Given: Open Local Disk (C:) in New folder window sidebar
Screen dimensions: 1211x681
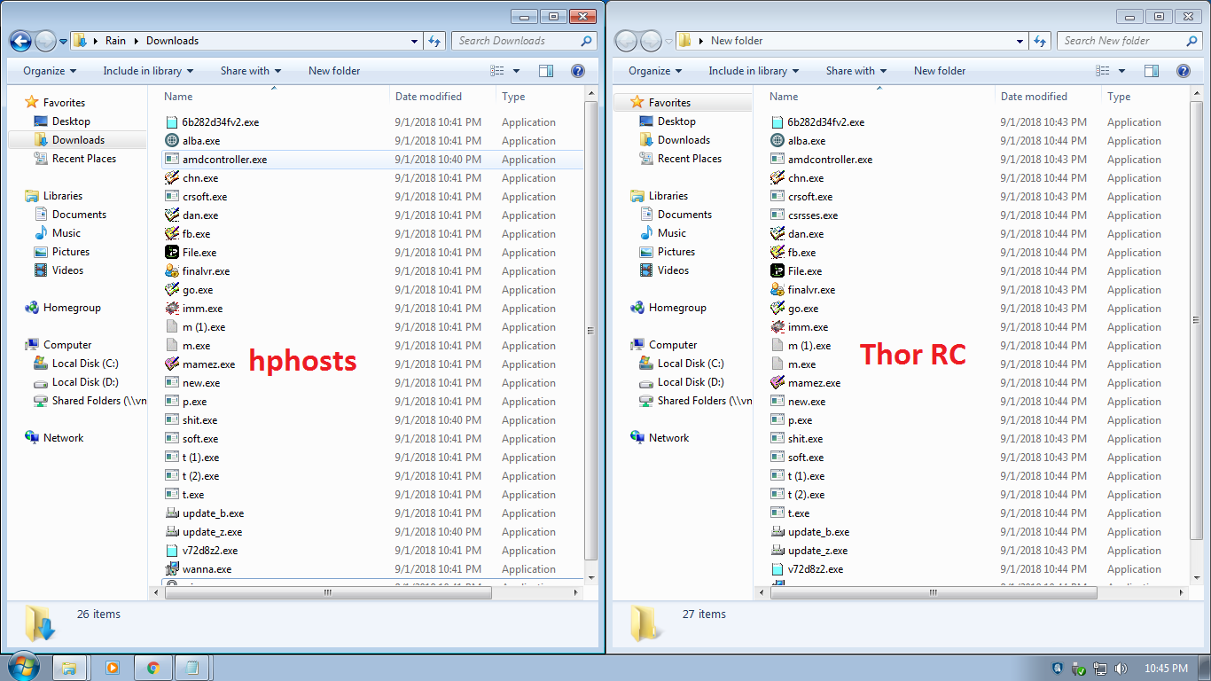Looking at the screenshot, I should click(x=691, y=364).
